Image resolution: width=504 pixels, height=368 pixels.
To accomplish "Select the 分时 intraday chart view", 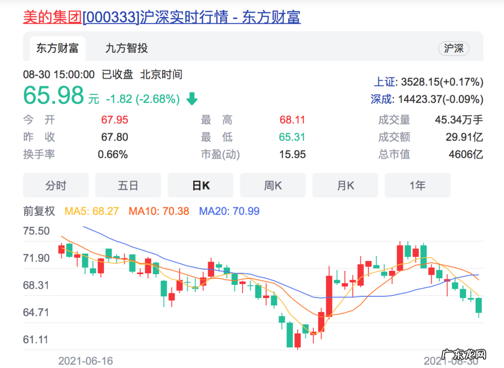I will (x=56, y=185).
